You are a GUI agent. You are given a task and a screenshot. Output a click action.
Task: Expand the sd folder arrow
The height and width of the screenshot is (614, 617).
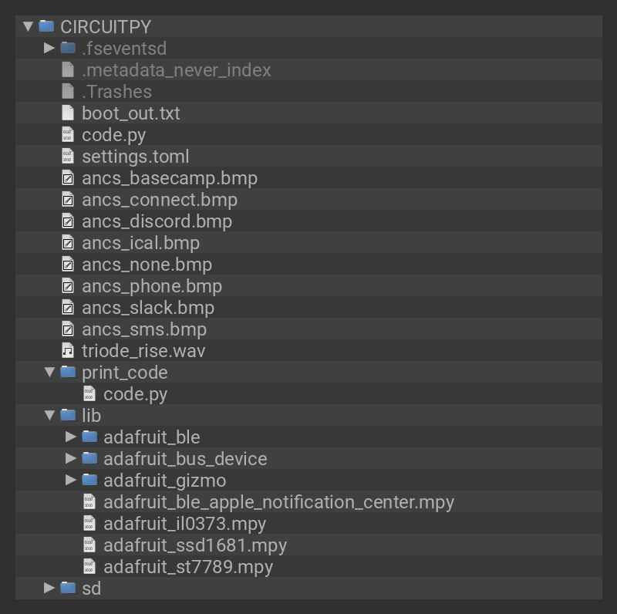pyautogui.click(x=49, y=588)
